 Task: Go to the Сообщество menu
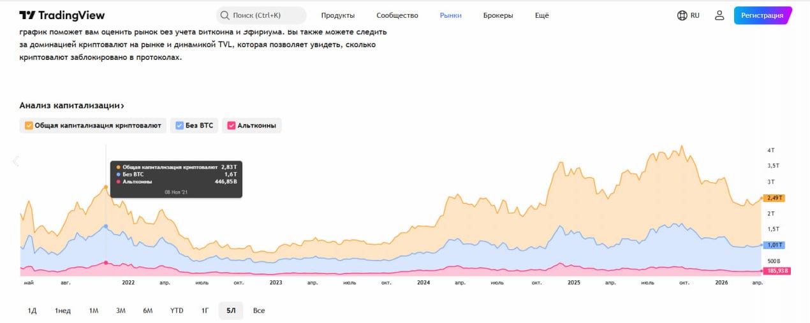click(x=397, y=15)
